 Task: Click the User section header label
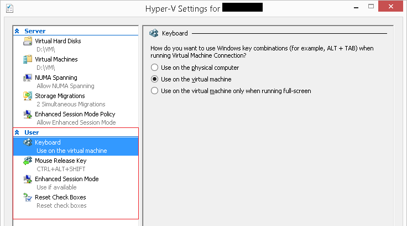32,132
